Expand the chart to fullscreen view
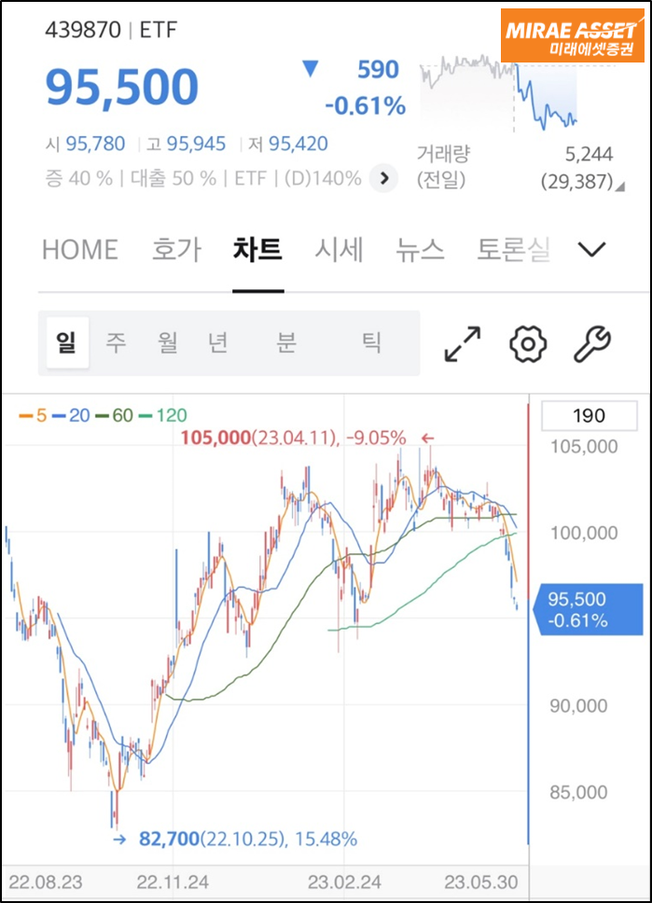 464,342
